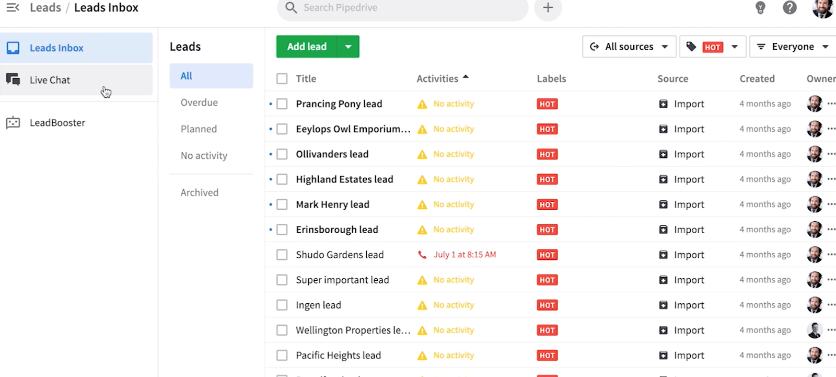Screen dimensions: 836x377
Task: Click the Add lead button
Action: (x=307, y=47)
